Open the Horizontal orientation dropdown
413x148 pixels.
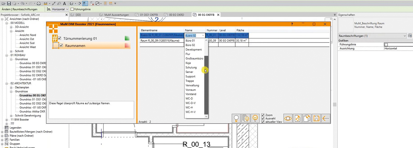[x=67, y=9]
